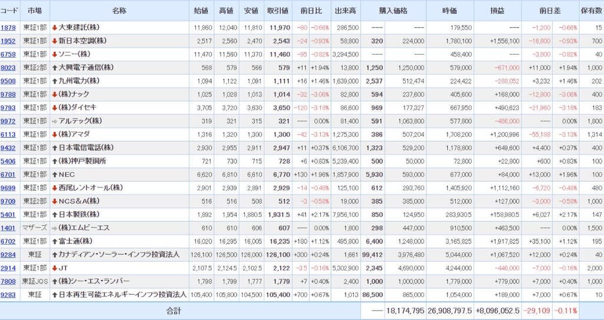Open stock code link 9284
The height and width of the screenshot is (320, 604).
pyautogui.click(x=8, y=255)
